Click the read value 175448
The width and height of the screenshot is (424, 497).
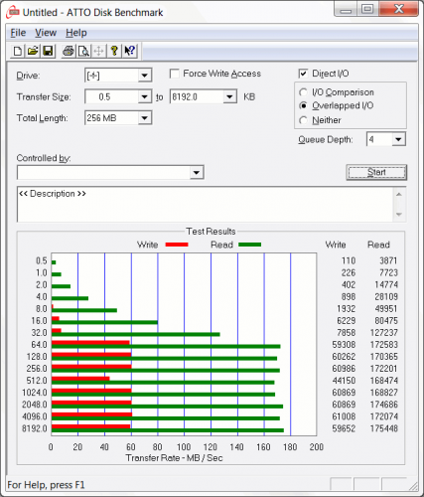click(x=384, y=428)
